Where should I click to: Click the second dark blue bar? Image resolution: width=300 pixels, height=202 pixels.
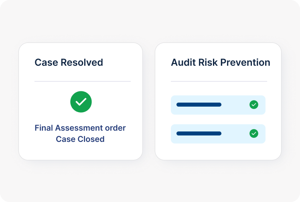click(199, 133)
